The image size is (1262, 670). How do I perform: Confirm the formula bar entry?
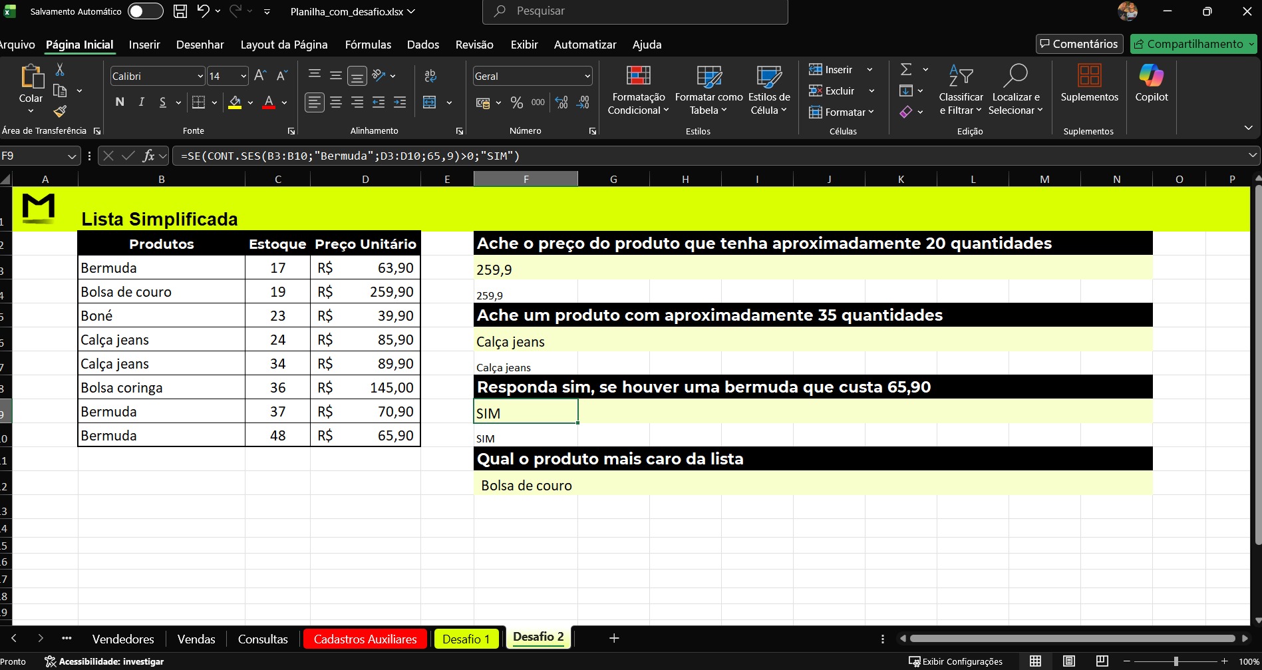point(128,156)
